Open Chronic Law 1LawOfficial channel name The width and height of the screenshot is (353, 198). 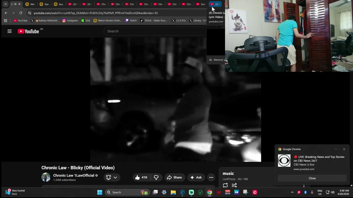coord(74,175)
